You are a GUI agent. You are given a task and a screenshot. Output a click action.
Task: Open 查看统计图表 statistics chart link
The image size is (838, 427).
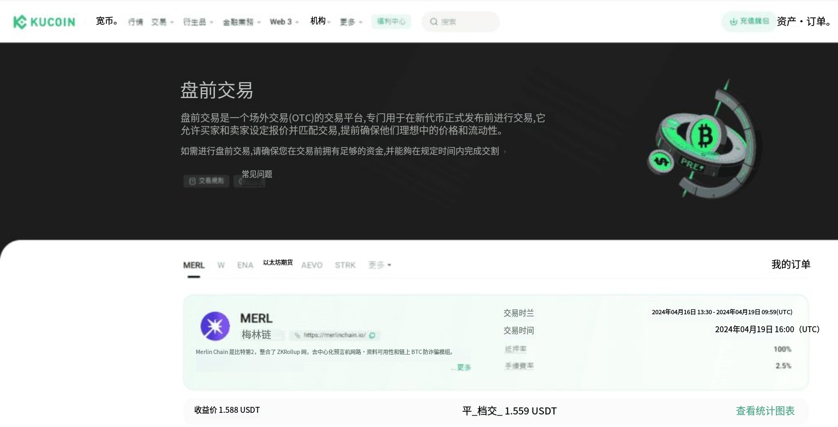pyautogui.click(x=765, y=411)
